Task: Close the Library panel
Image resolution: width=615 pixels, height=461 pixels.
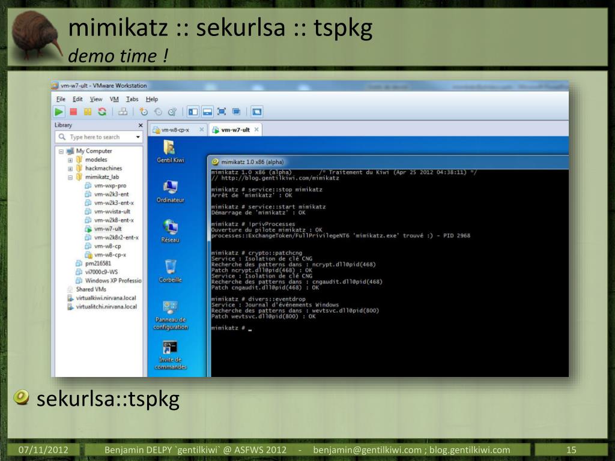Action: pos(141,125)
